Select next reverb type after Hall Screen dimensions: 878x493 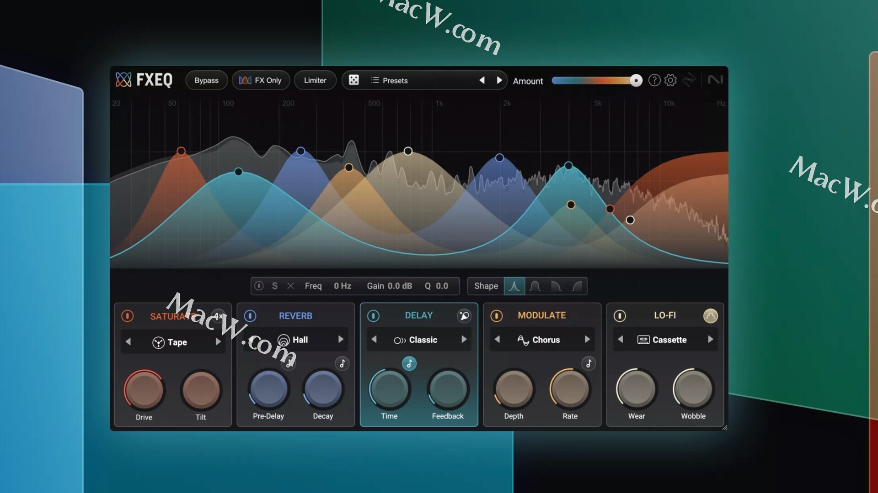[x=341, y=340]
